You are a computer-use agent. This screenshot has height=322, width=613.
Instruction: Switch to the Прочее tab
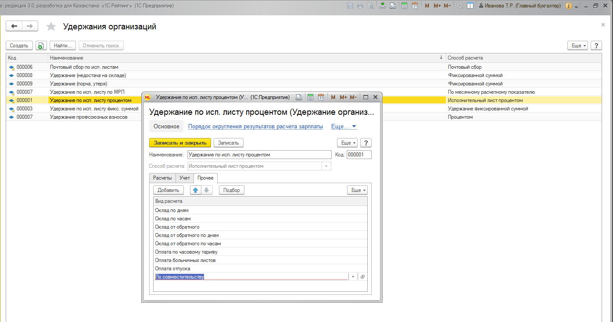click(205, 178)
